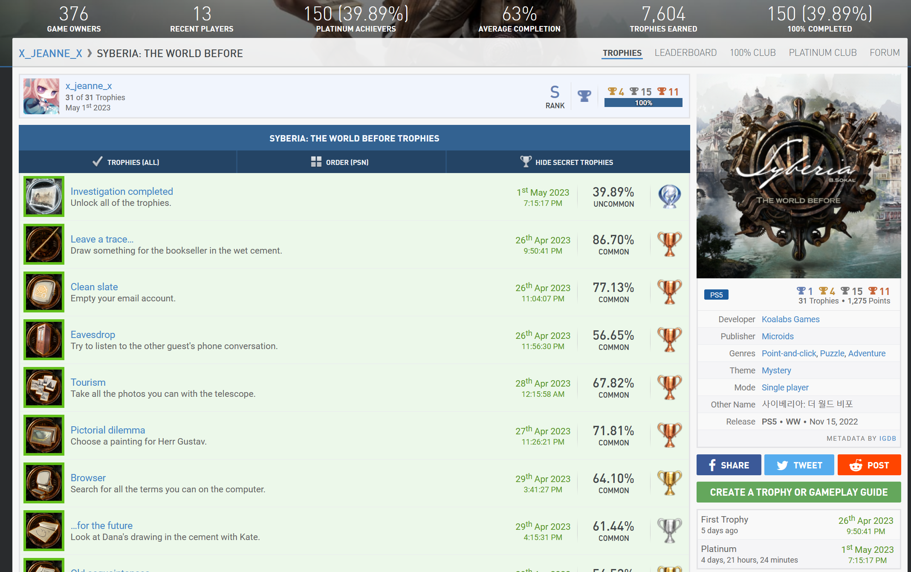Viewport: 911px width, 572px height.
Task: Open the Leaderboard tab
Action: click(685, 53)
